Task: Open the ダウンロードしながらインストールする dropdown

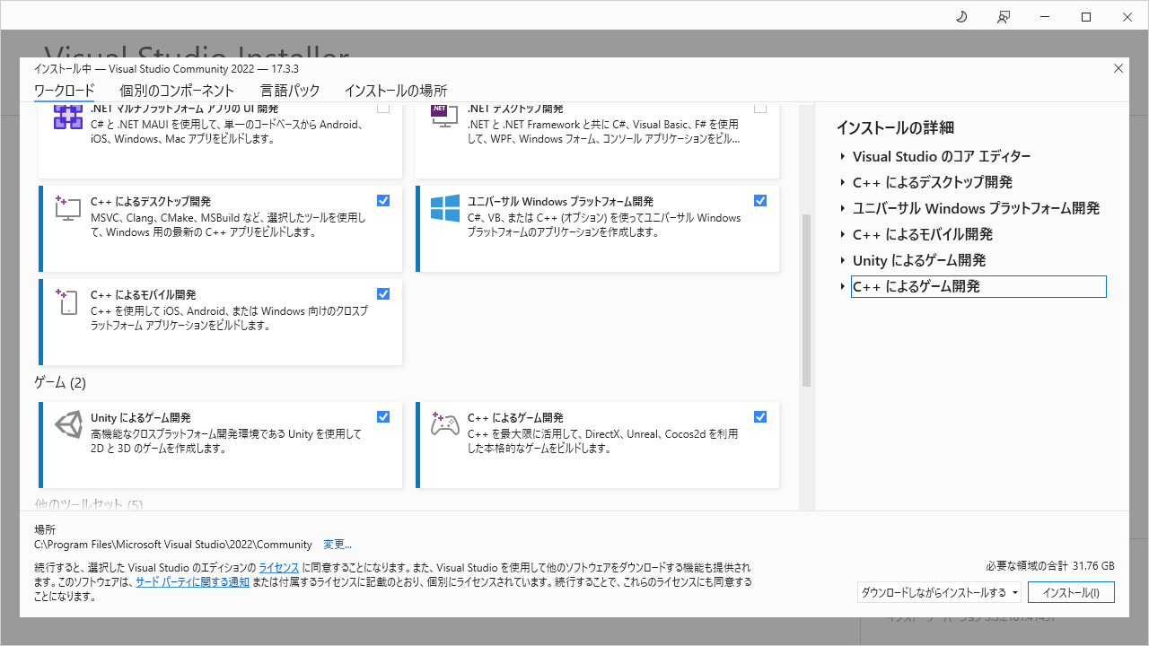Action: tap(940, 592)
